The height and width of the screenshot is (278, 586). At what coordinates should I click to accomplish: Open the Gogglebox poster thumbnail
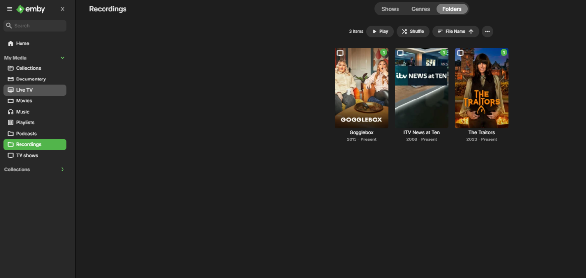362,88
